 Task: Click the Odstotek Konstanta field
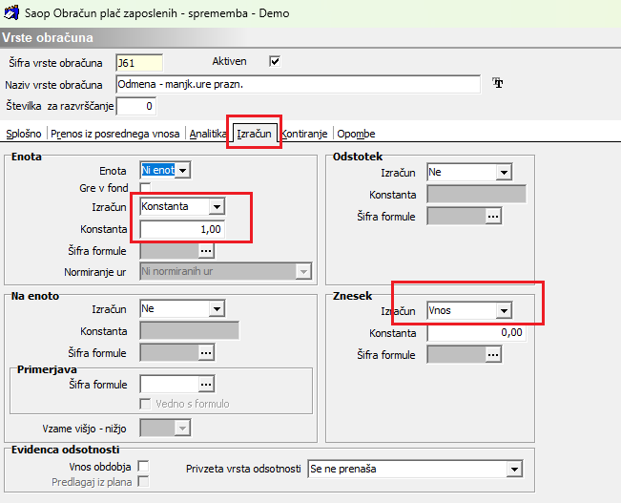coord(476,194)
